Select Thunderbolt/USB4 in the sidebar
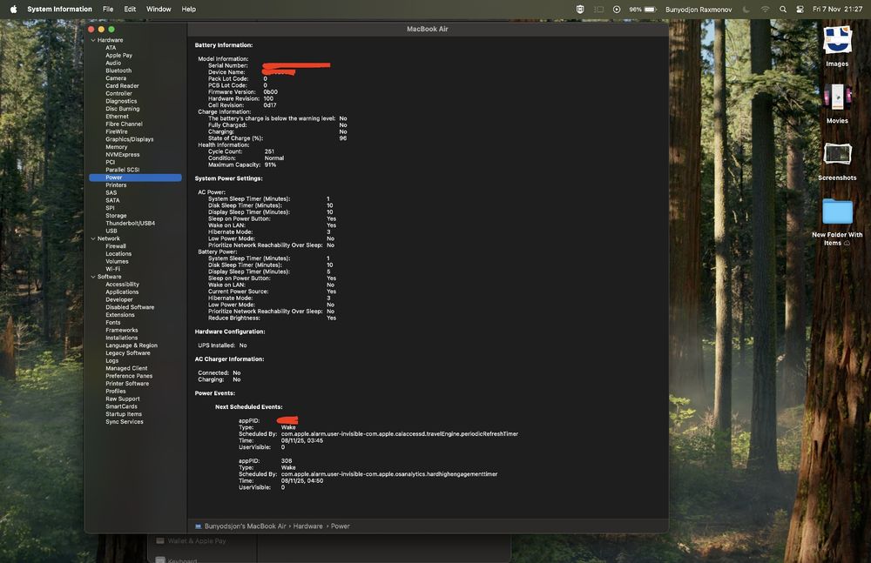Viewport: 871px width, 563px height. [x=130, y=224]
